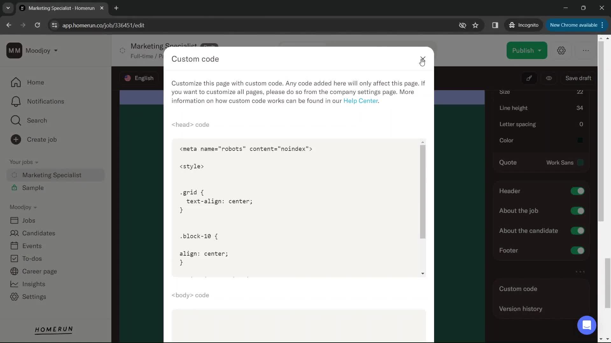Open tab search dropdown arrow
This screenshot has height=343, width=611.
coord(8,8)
